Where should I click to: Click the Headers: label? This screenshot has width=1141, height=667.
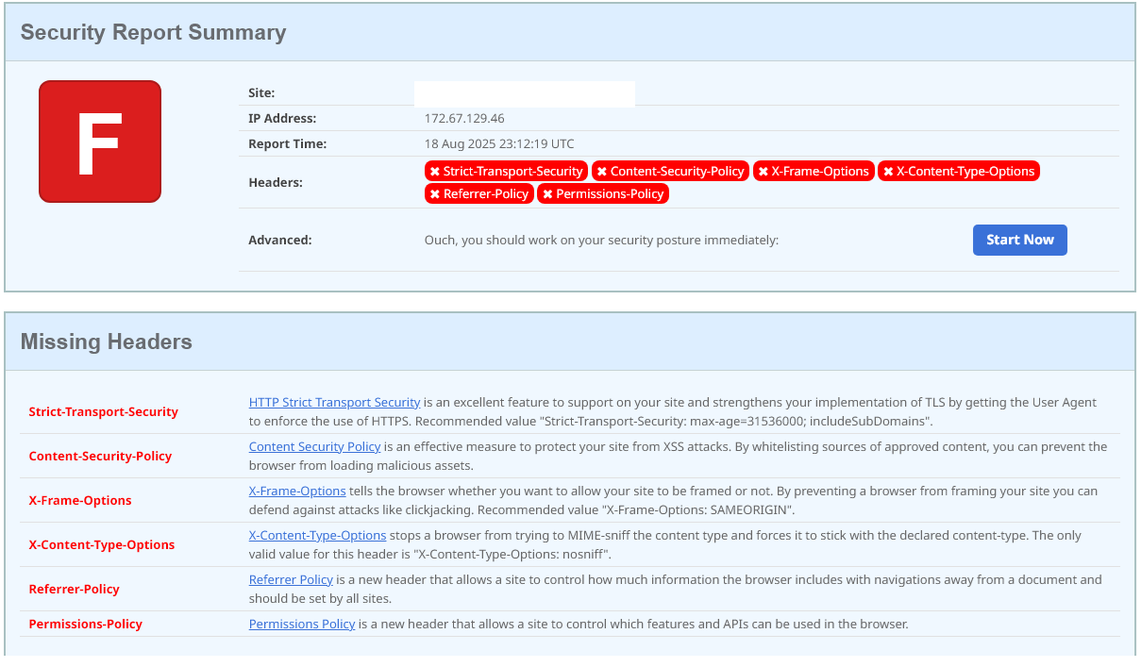pyautogui.click(x=276, y=182)
